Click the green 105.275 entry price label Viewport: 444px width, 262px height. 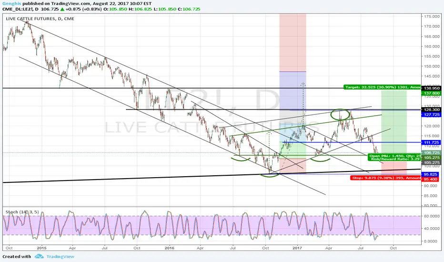point(431,158)
